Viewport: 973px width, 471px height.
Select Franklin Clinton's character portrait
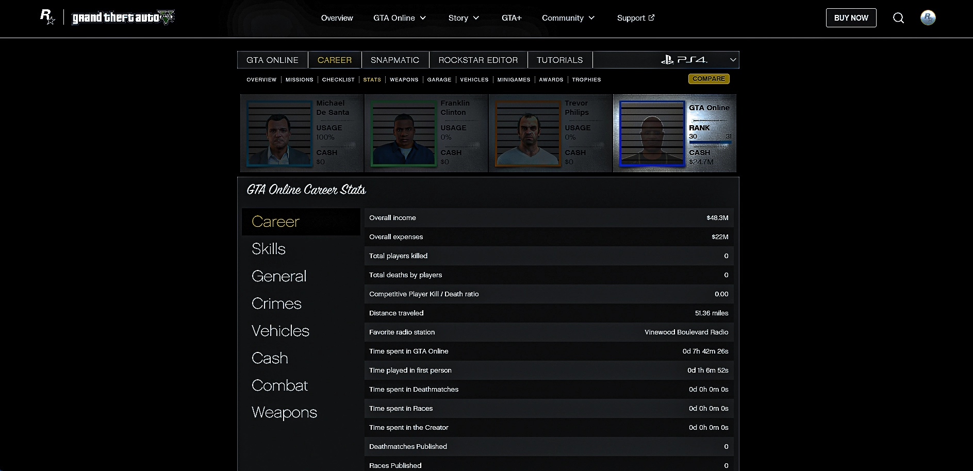[x=403, y=133]
